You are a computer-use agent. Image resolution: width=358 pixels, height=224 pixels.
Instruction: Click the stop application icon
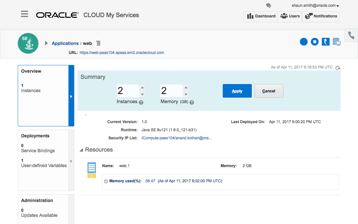(315, 42)
